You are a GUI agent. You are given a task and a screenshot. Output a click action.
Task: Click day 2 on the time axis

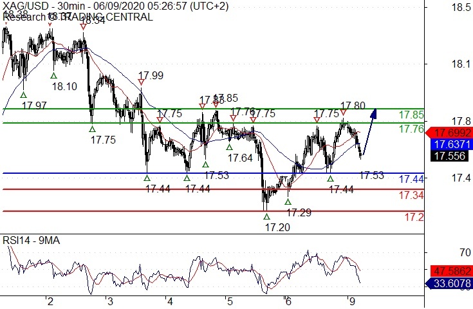pos(50,301)
